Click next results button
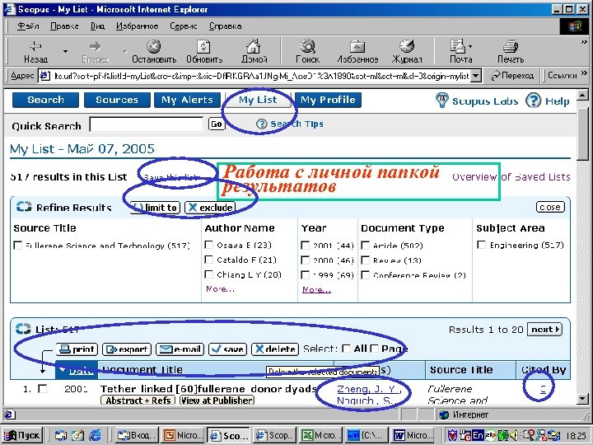Screen dimensions: 593x445 pyautogui.click(x=544, y=329)
